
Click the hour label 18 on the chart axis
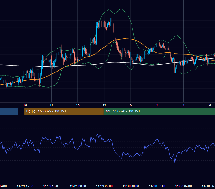point(52,106)
